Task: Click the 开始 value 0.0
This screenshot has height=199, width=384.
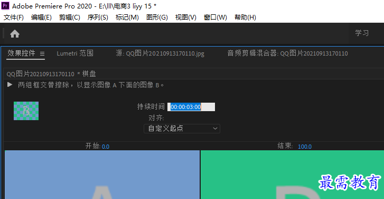Action: pyautogui.click(x=106, y=147)
